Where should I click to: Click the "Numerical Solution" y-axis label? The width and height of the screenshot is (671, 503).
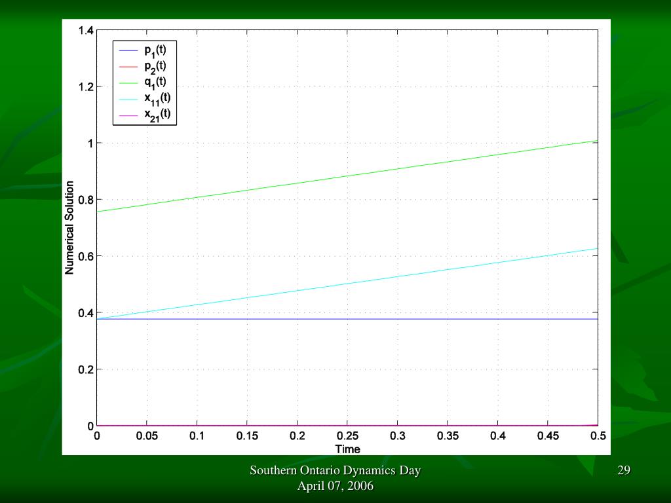click(69, 227)
